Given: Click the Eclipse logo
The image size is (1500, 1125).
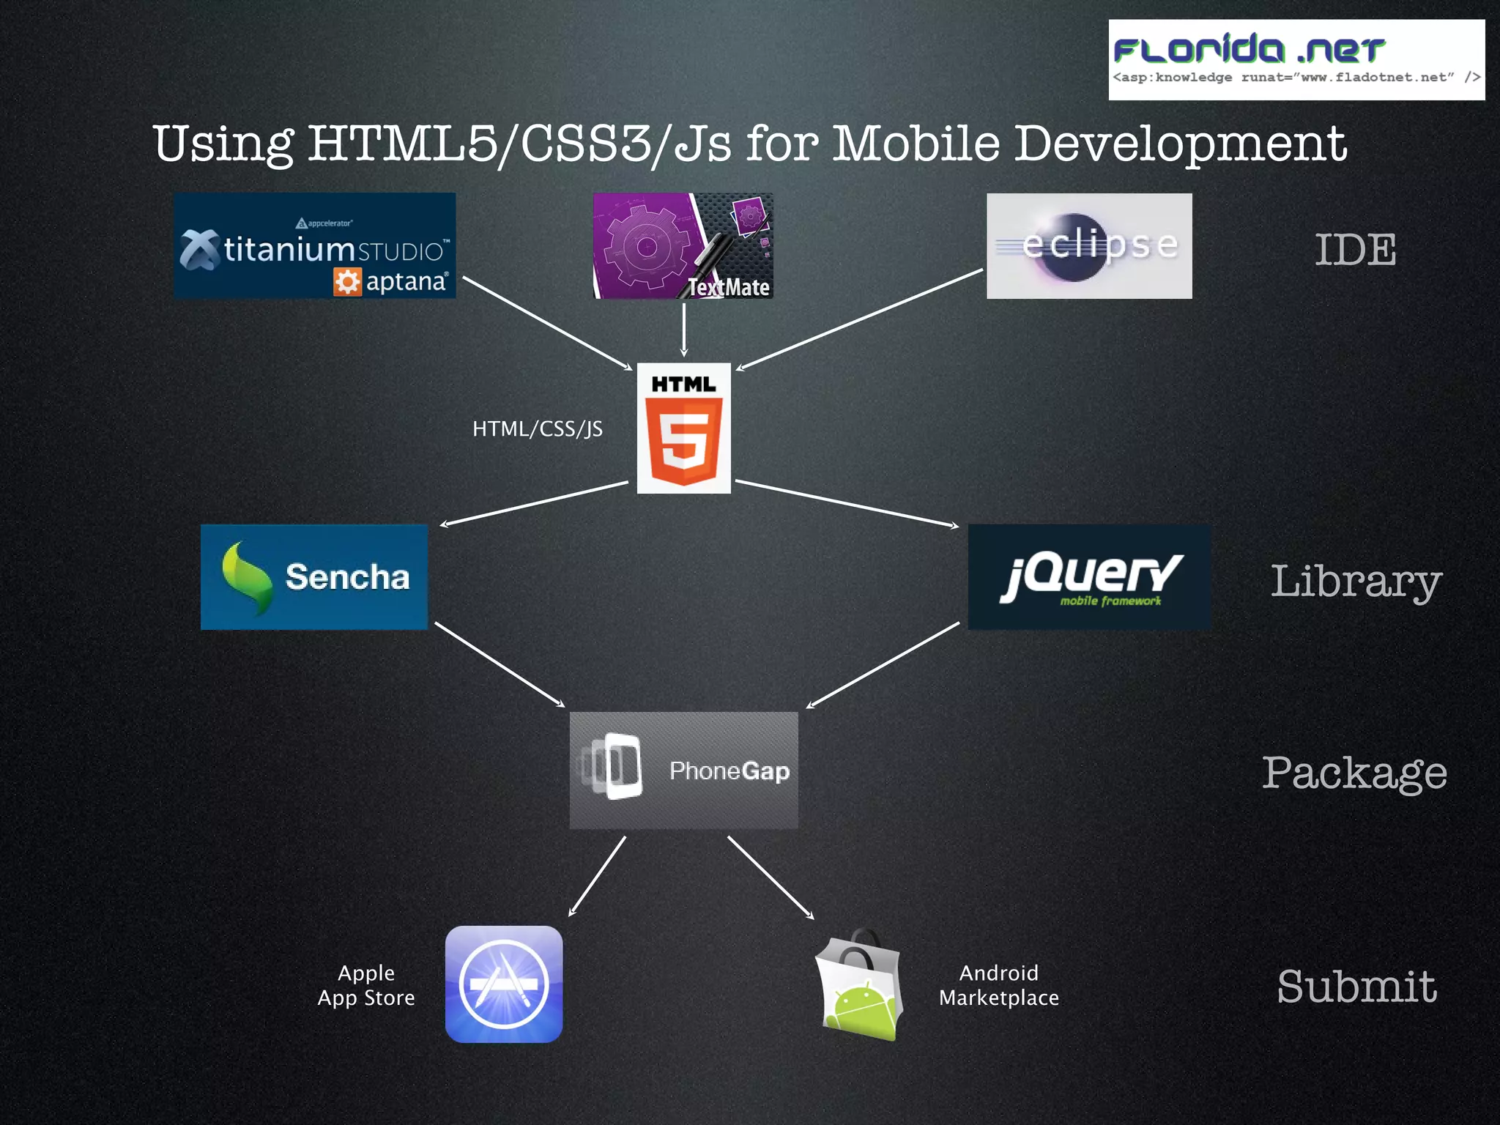Looking at the screenshot, I should pyautogui.click(x=1089, y=246).
